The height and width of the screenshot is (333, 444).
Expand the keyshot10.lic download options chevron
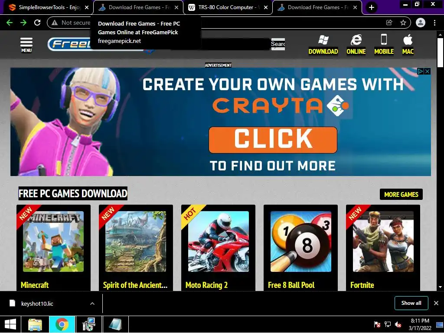[x=92, y=304]
